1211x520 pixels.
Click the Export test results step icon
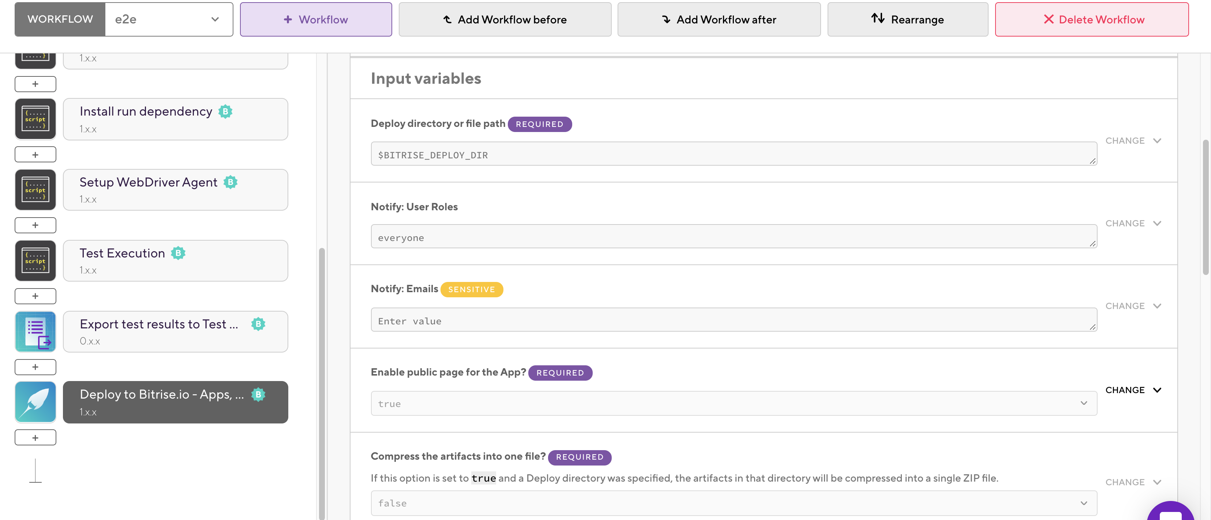click(35, 332)
